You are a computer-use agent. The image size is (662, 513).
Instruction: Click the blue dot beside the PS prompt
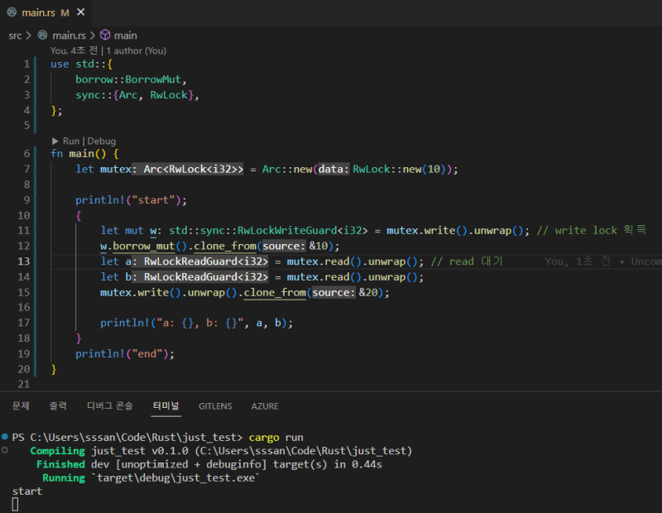[x=6, y=437]
